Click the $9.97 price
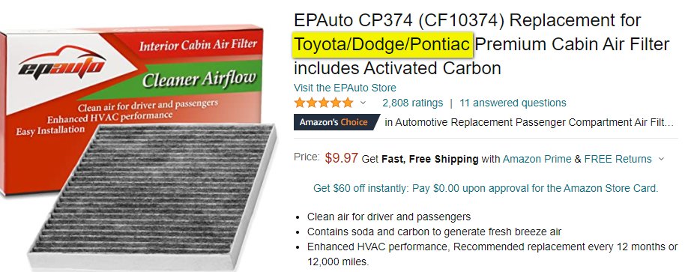The image size is (694, 272). pyautogui.click(x=341, y=158)
